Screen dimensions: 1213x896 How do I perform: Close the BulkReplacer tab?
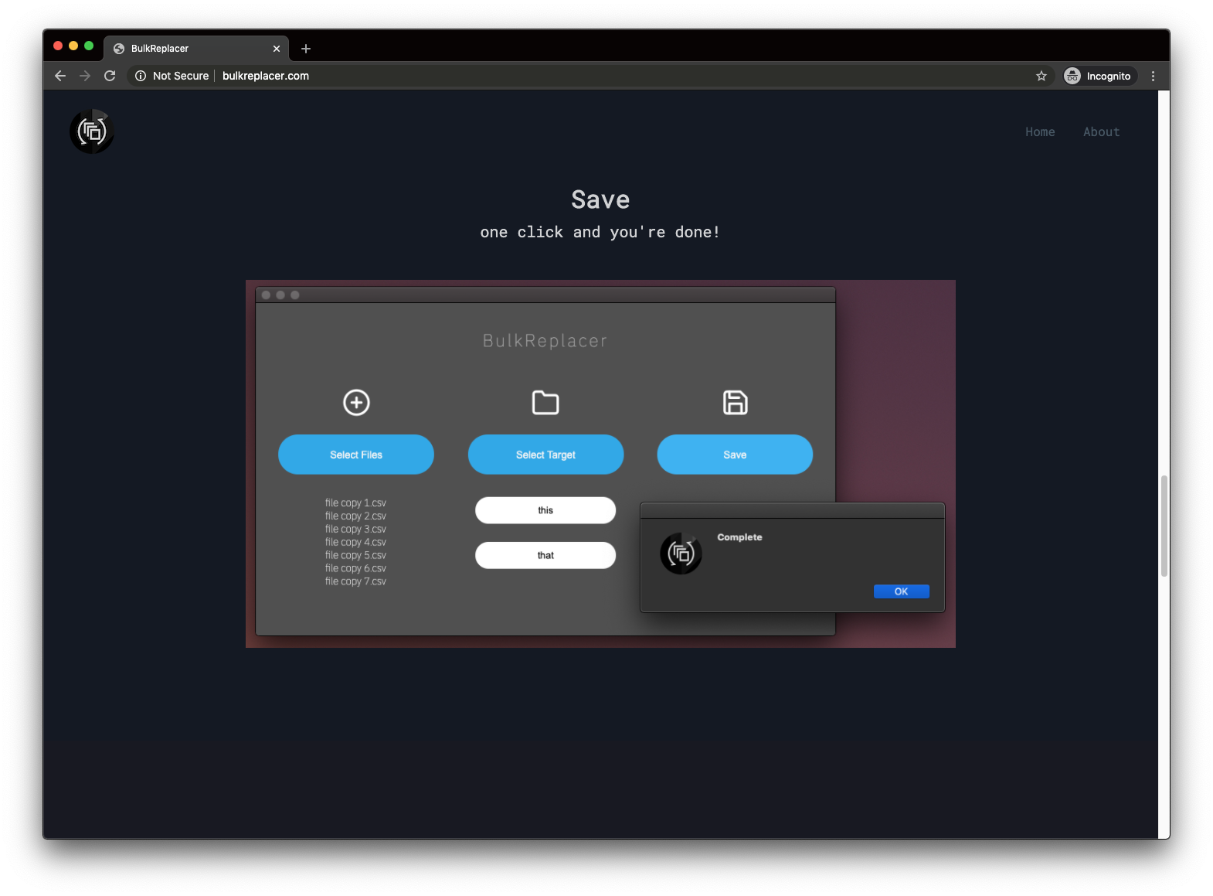coord(277,49)
